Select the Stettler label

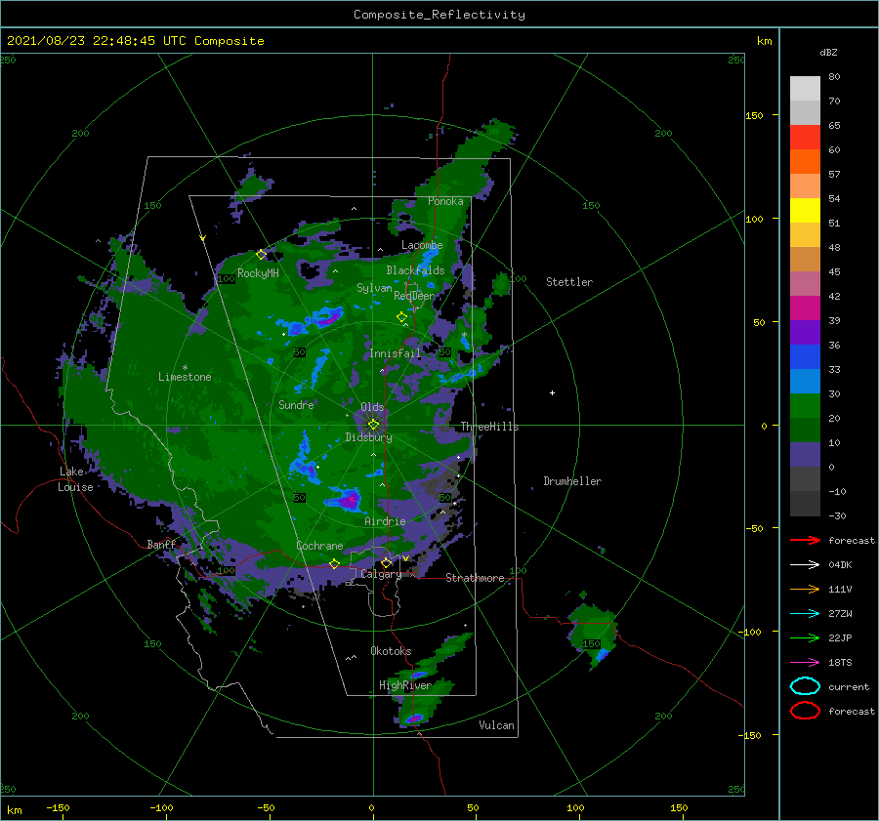(569, 282)
